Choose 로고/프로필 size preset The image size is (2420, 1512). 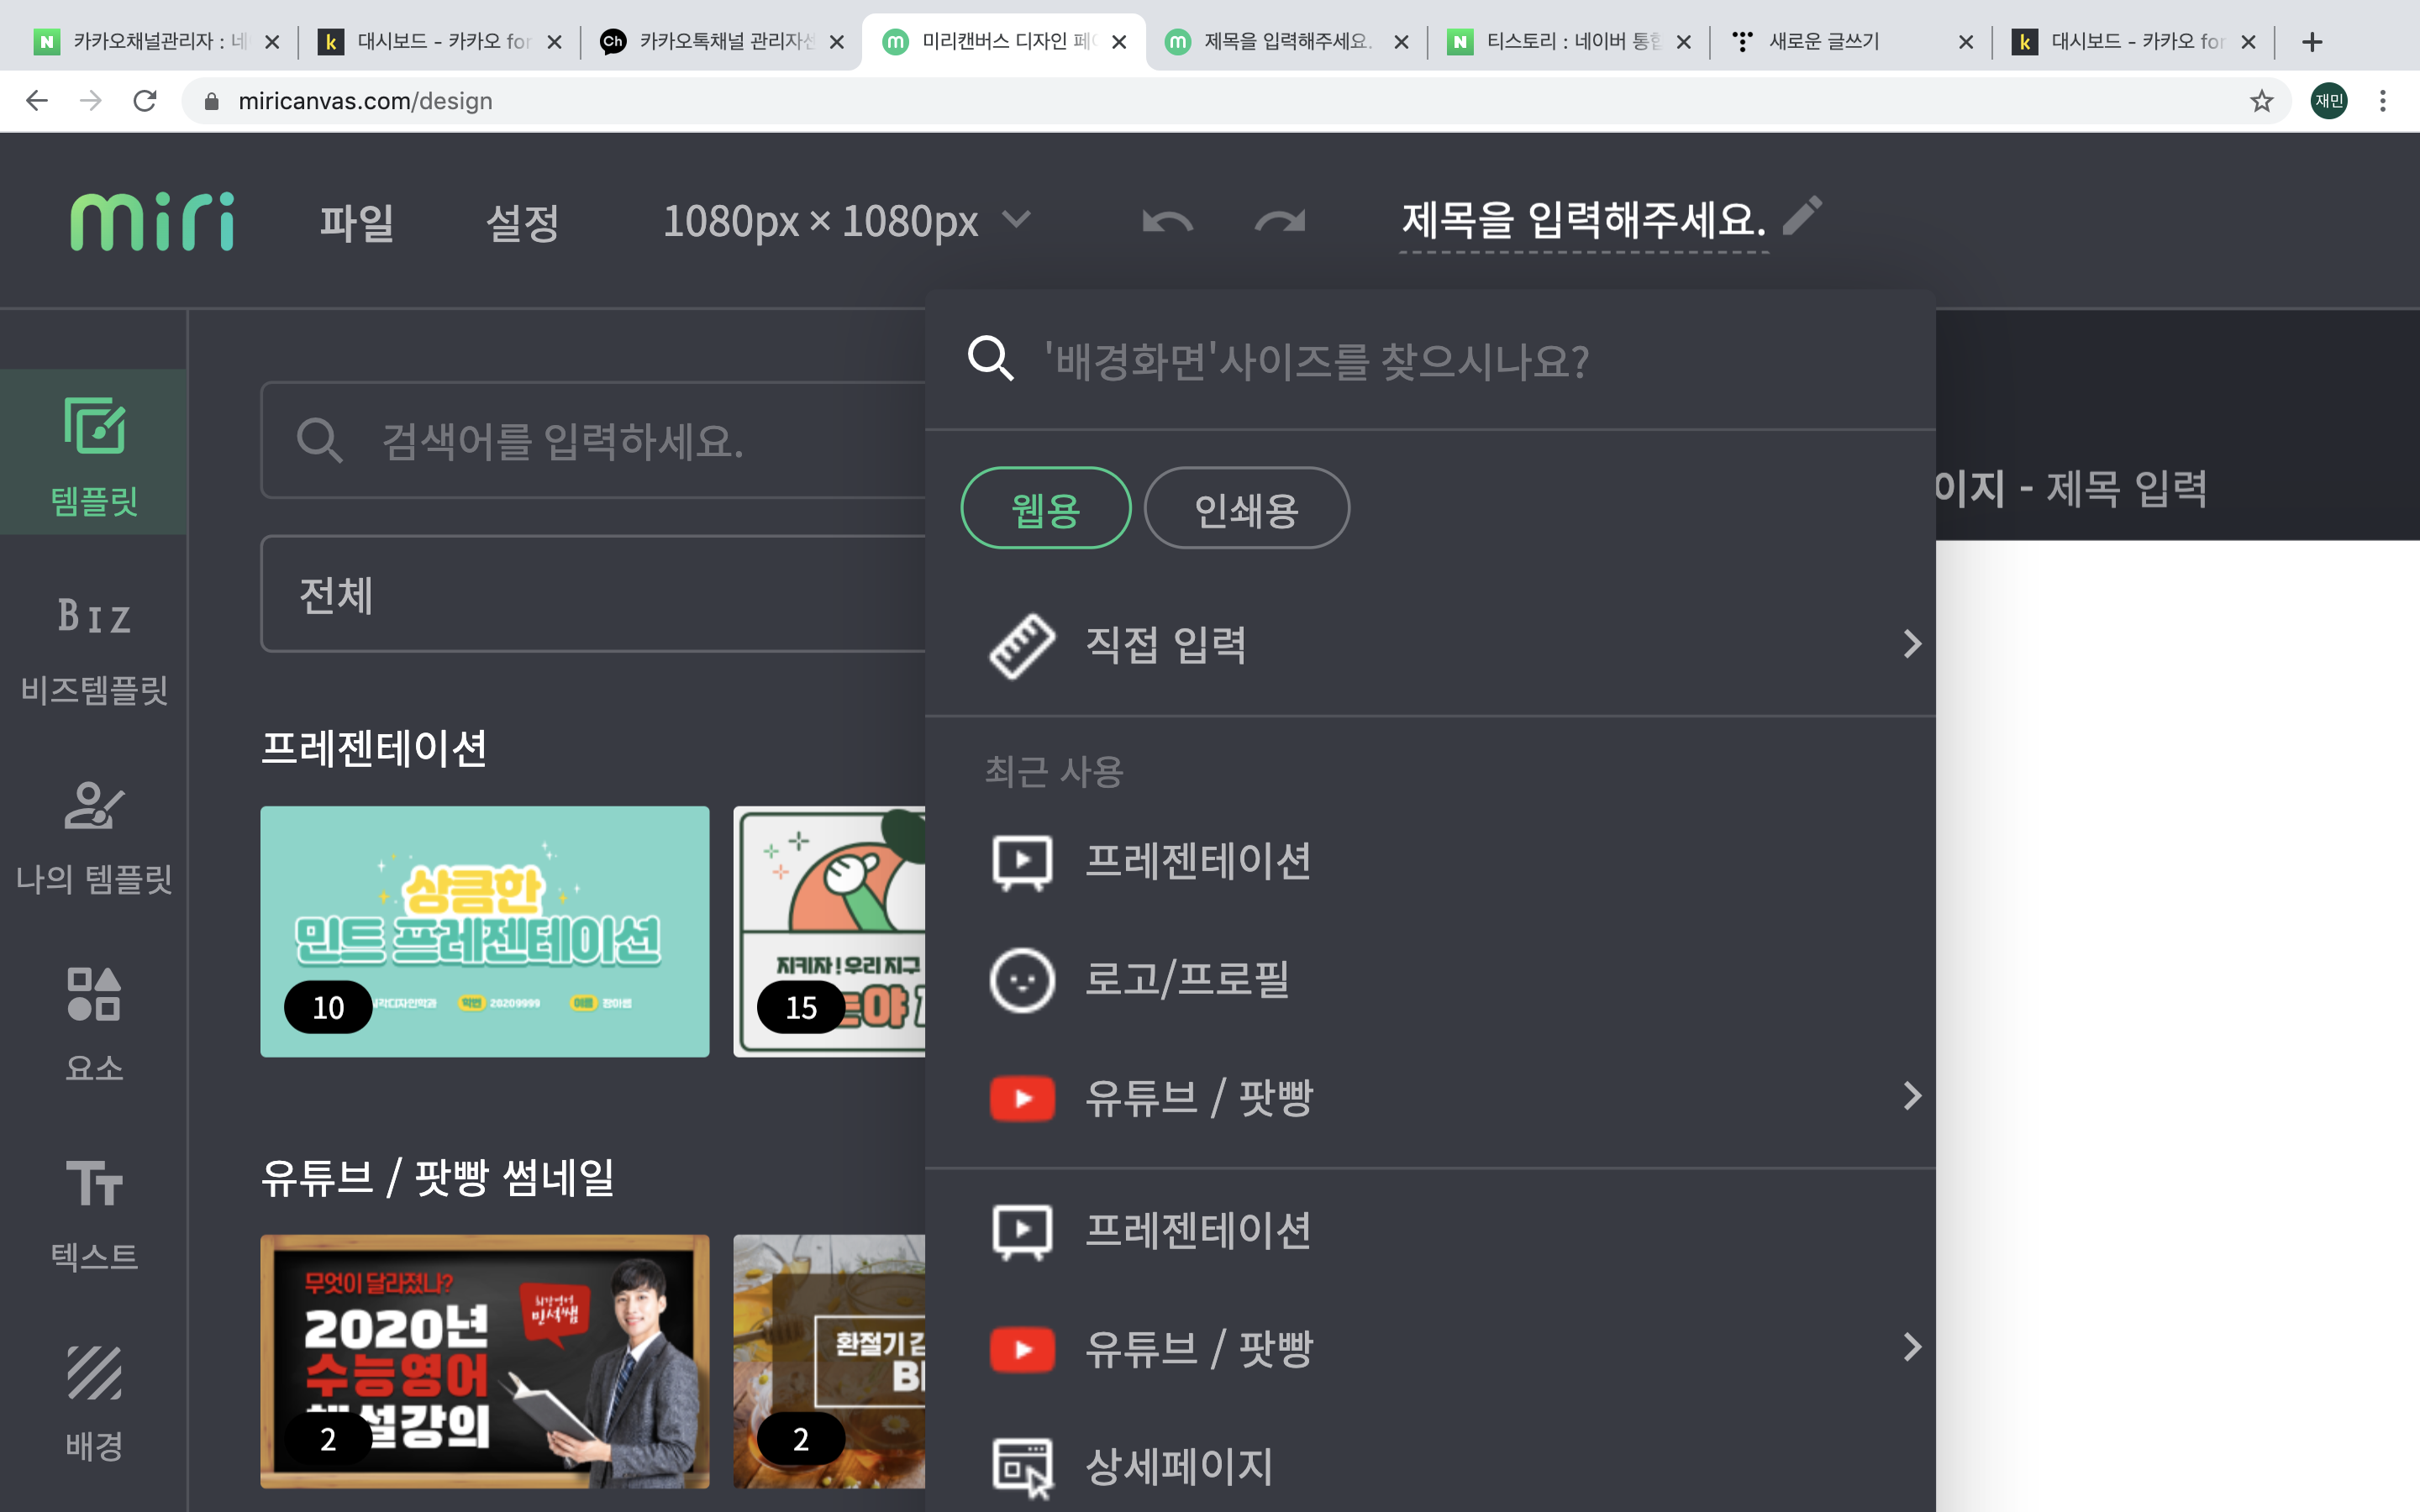1186,980
